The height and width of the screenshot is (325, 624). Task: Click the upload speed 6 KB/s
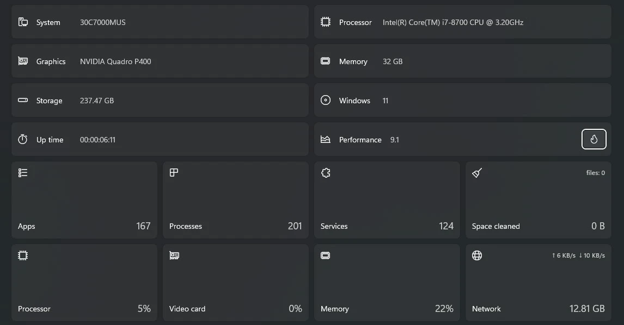564,255
